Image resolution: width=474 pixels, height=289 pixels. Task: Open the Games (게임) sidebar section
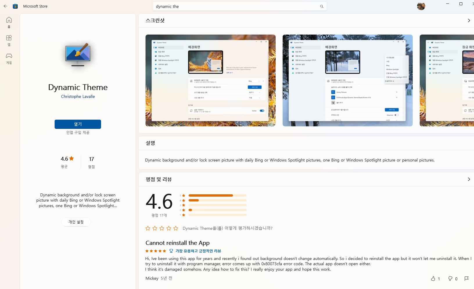point(9,58)
